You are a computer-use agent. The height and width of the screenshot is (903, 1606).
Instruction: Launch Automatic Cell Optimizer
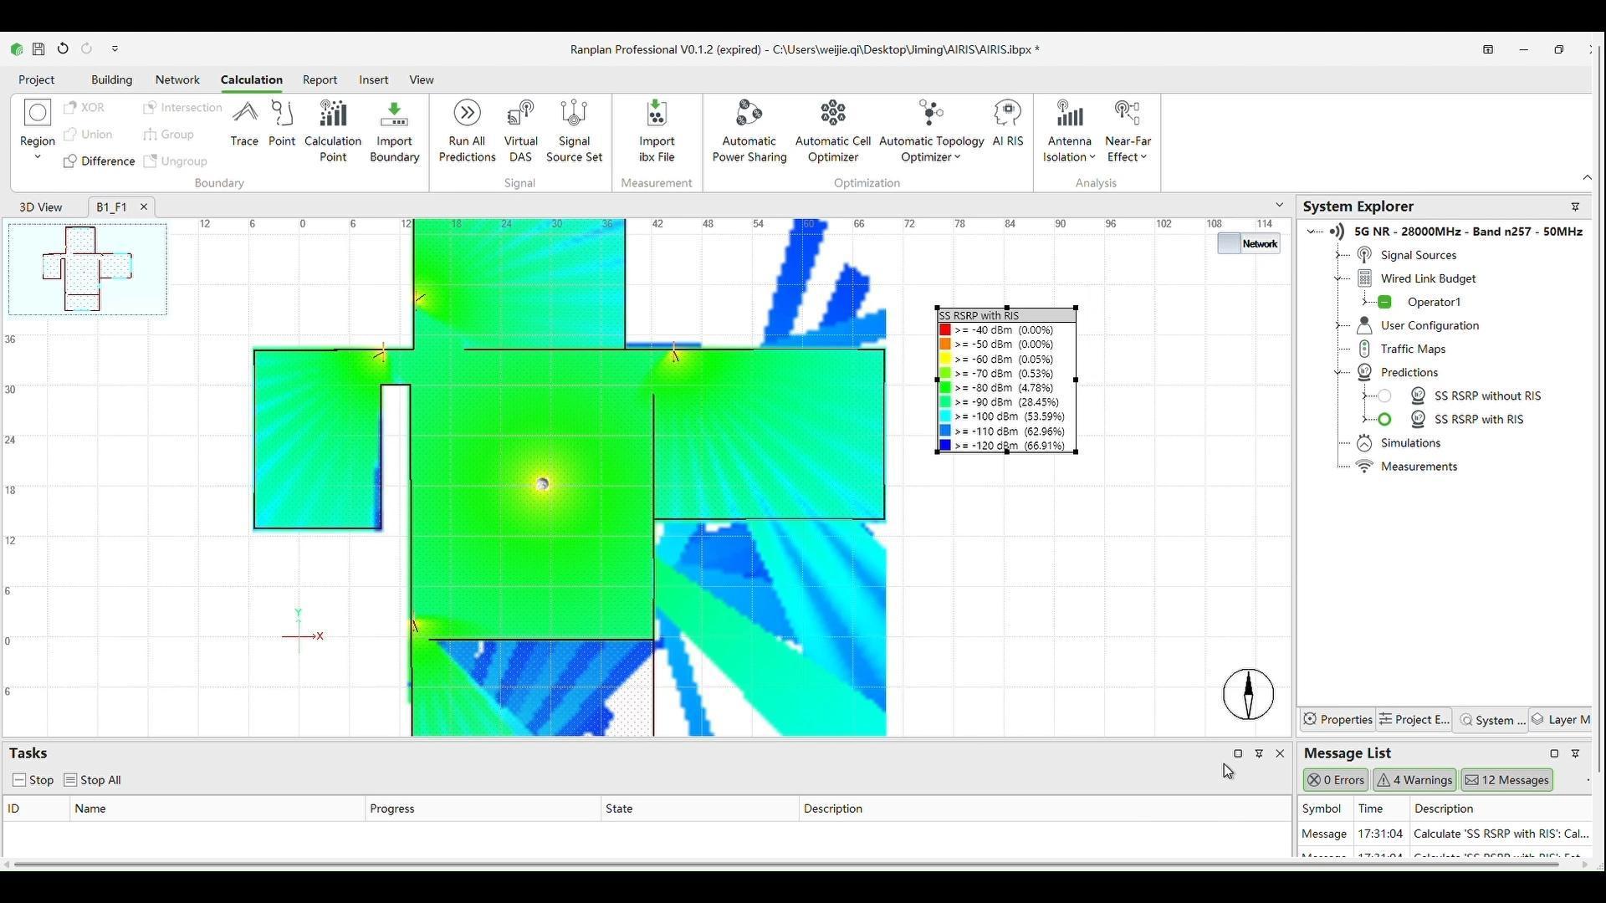833,131
